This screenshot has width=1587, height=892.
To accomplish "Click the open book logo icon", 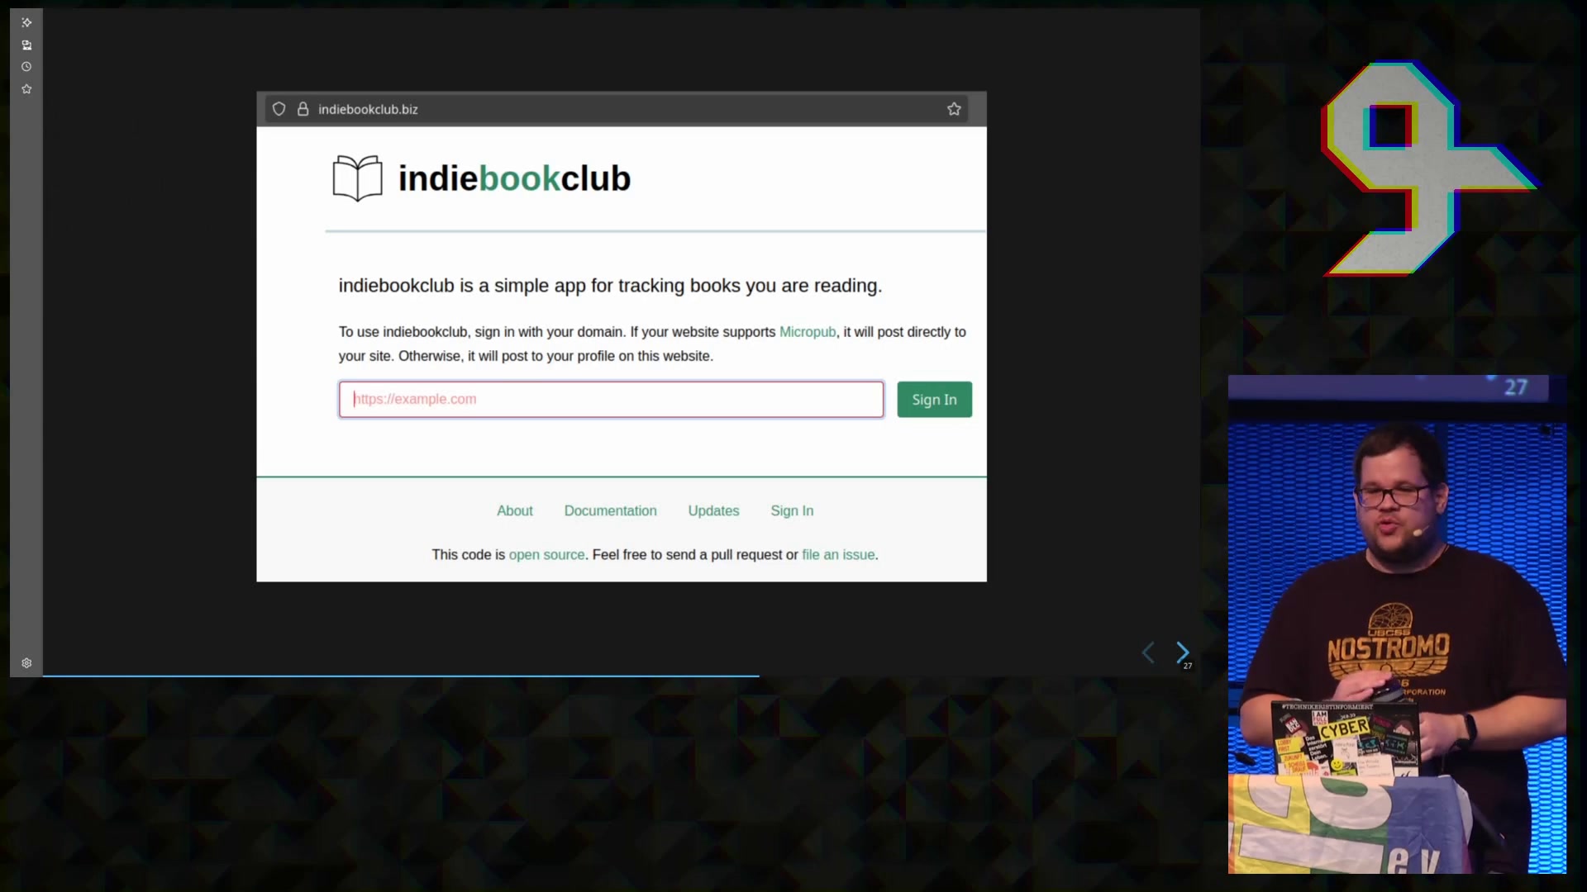I will pos(357,178).
